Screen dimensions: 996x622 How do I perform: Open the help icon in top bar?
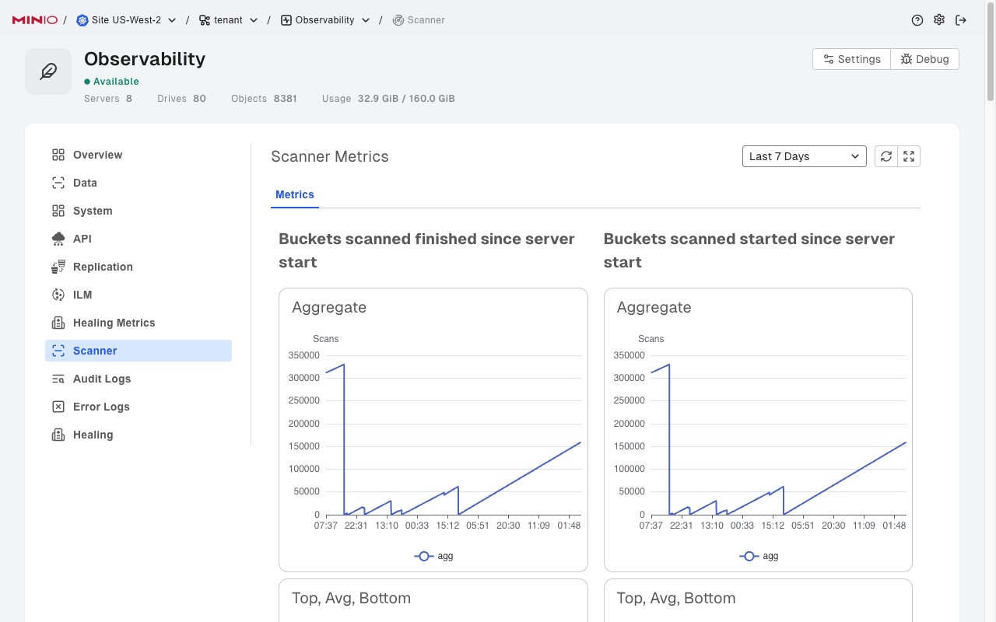coord(917,20)
